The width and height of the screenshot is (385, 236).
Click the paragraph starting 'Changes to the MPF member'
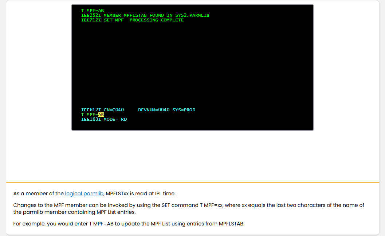pos(189,209)
